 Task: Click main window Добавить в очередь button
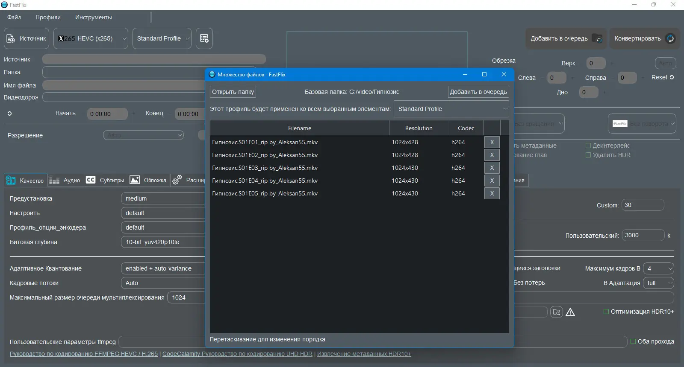pyautogui.click(x=566, y=38)
